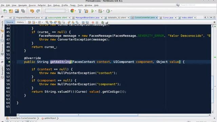Click Previous Bookmark editor icon

tap(69, 22)
